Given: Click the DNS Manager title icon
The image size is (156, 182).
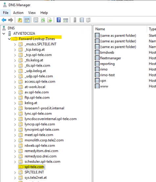Looking at the screenshot, I should pyautogui.click(x=5, y=5).
